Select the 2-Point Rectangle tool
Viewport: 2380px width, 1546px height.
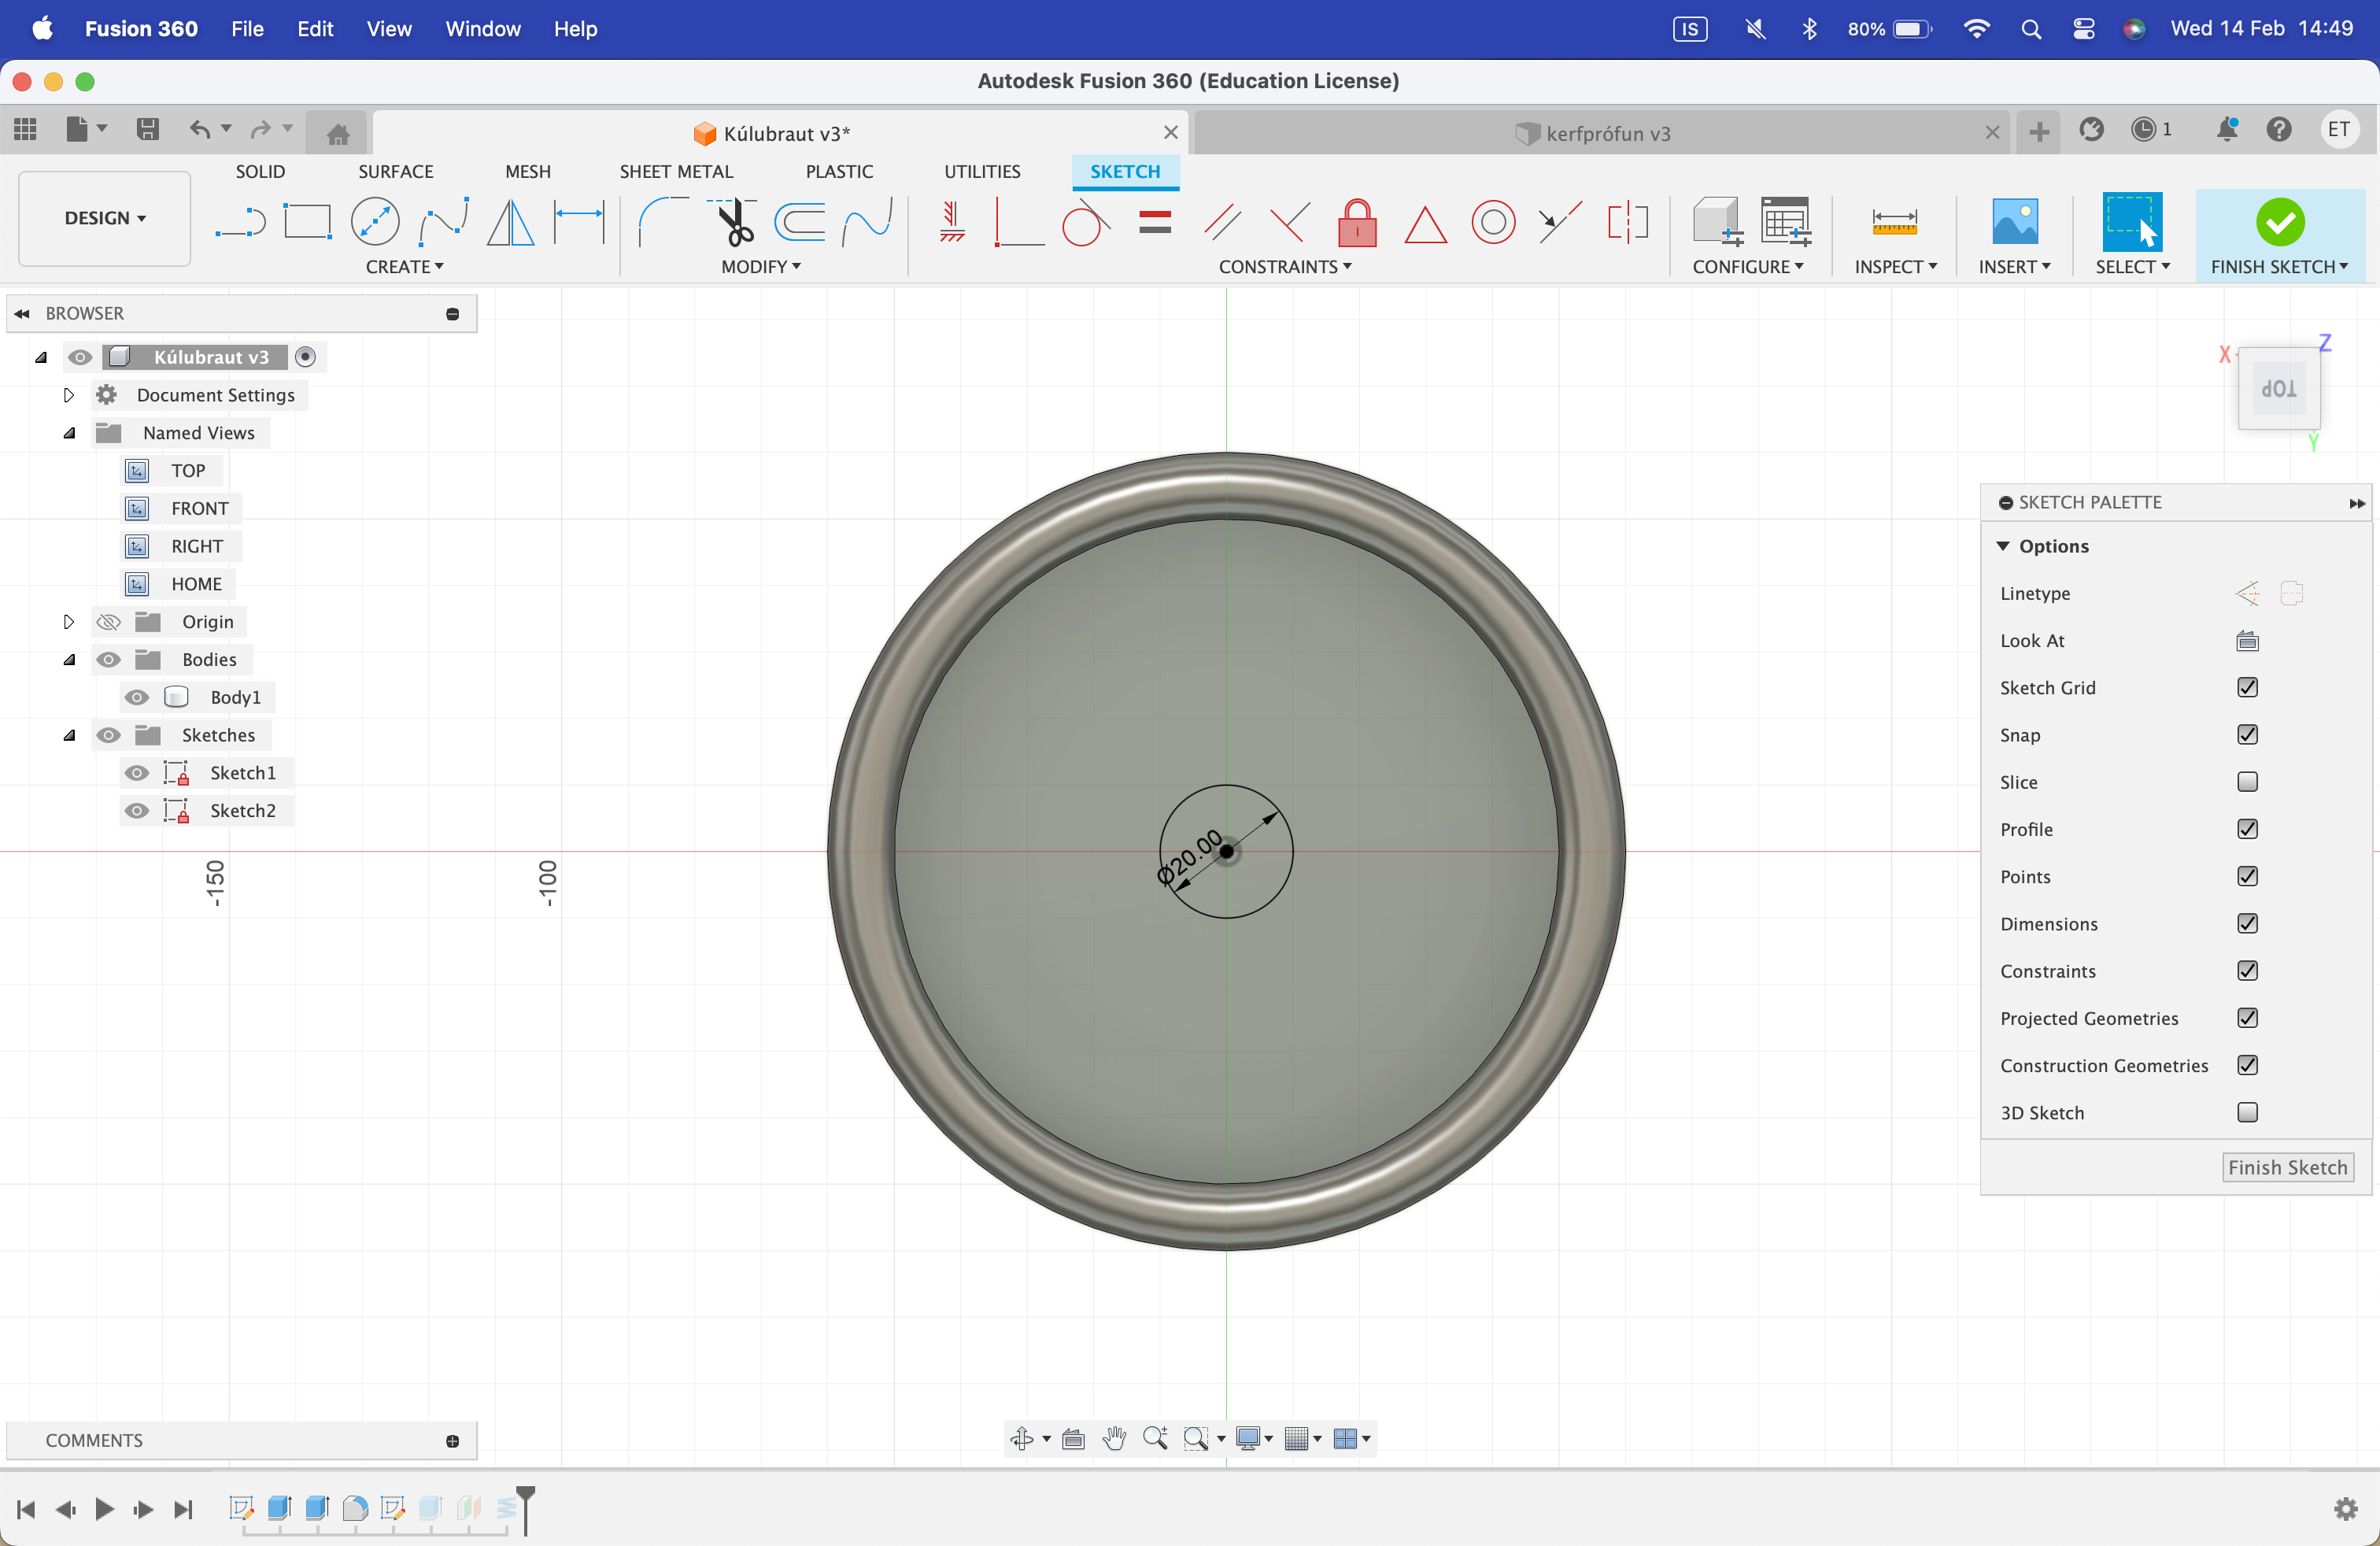point(307,222)
